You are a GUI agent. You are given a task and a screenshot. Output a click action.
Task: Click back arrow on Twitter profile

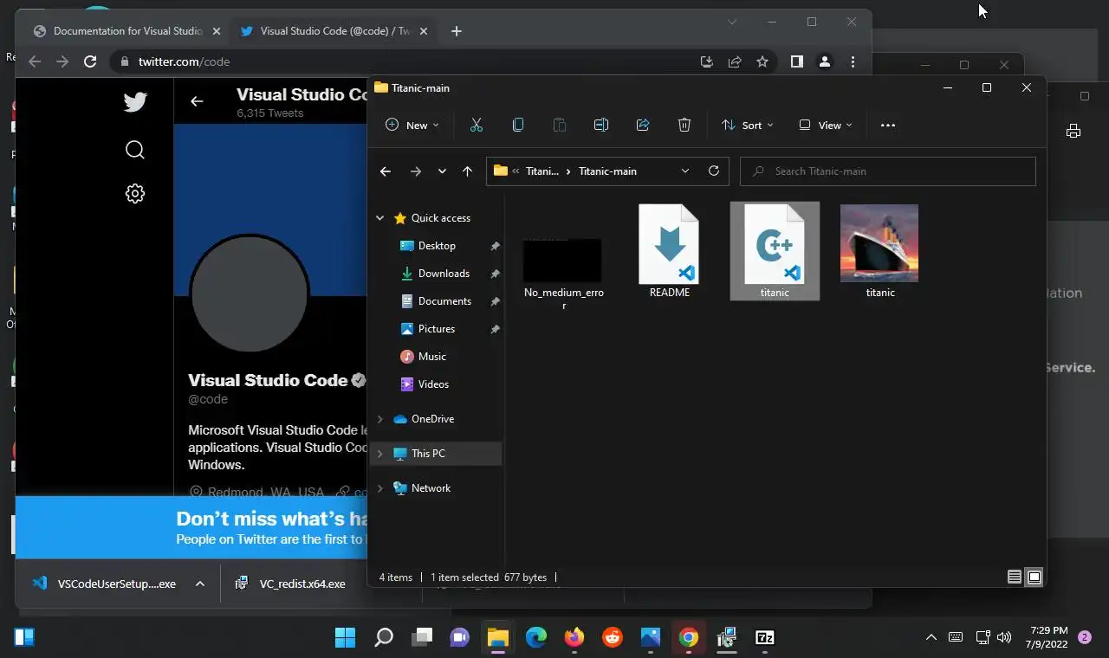[197, 101]
